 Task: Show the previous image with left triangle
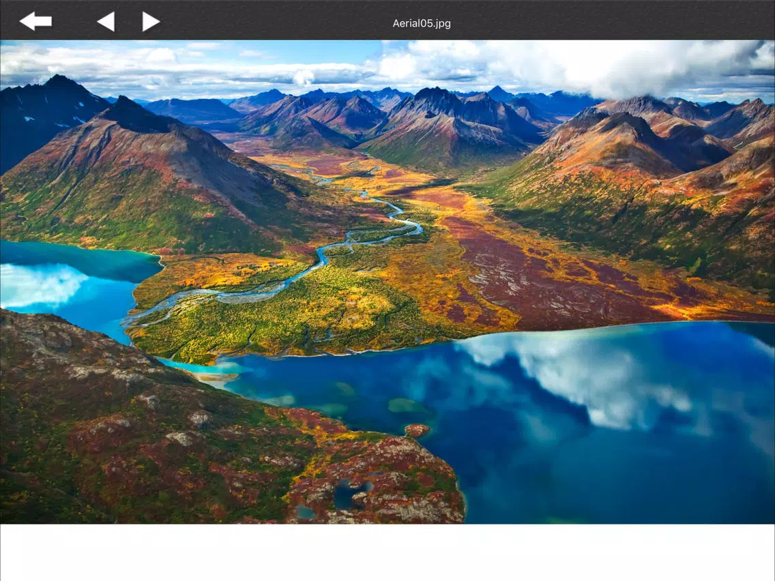[106, 22]
